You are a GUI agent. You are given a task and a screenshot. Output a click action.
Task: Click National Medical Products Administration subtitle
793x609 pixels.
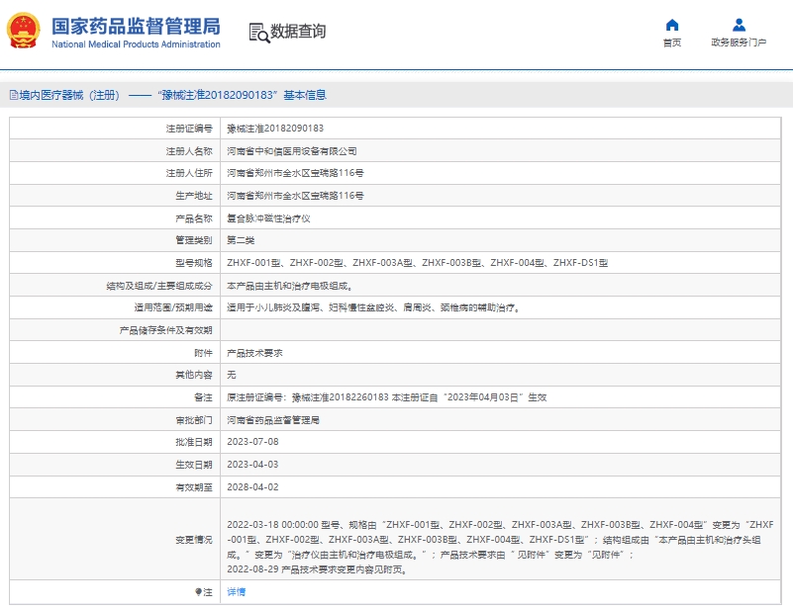[x=136, y=44]
